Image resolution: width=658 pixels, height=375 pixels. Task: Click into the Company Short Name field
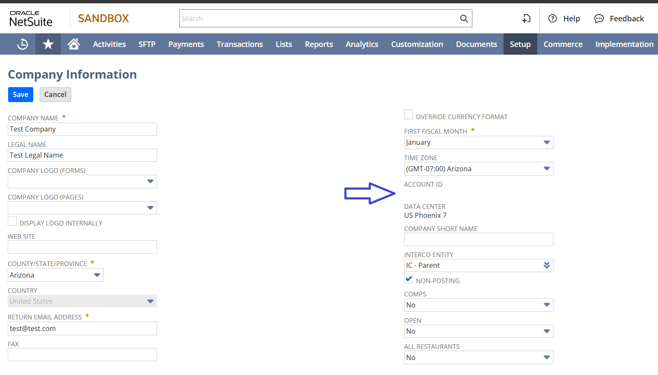(x=478, y=240)
